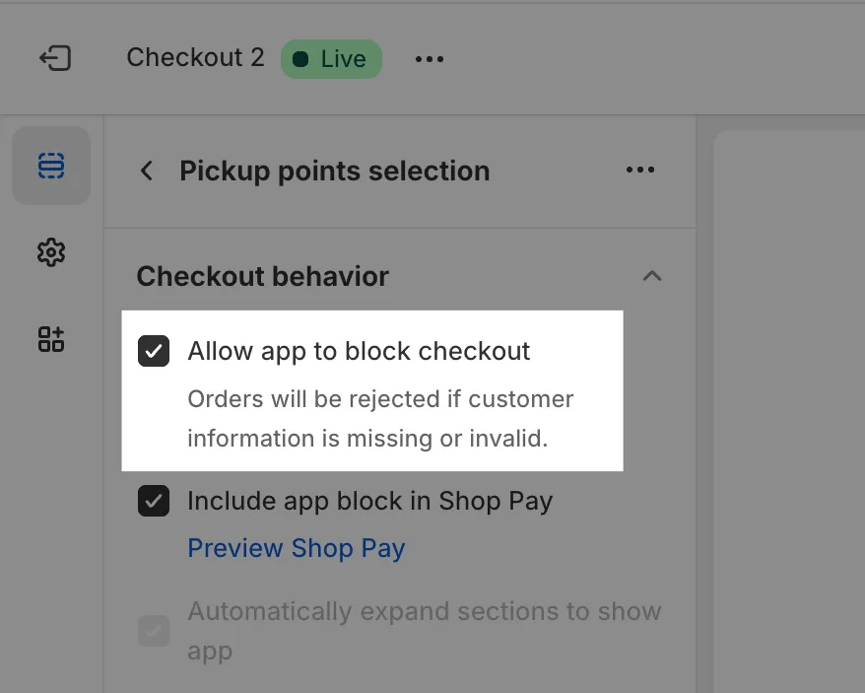Click the order rejection description text
This screenshot has height=693, width=865.
(x=380, y=419)
